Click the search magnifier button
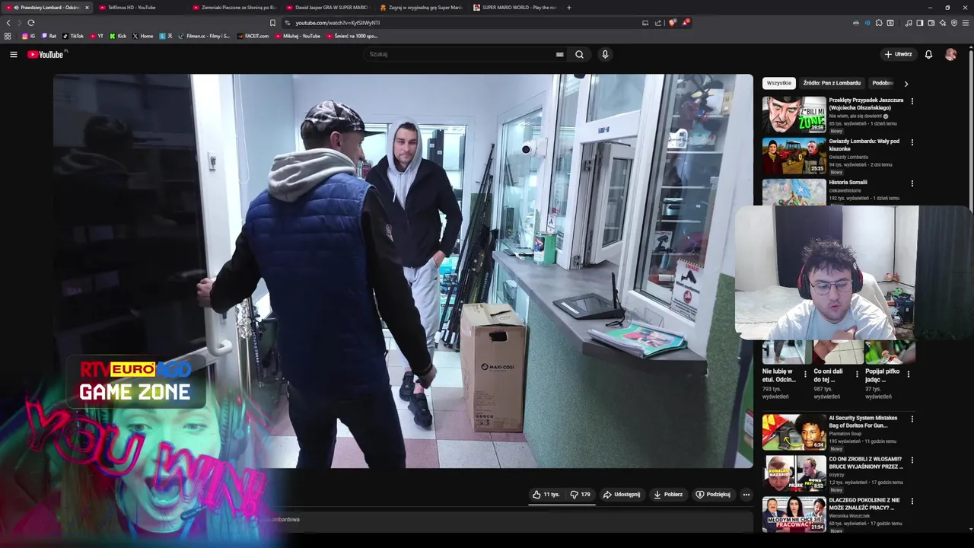 579,54
